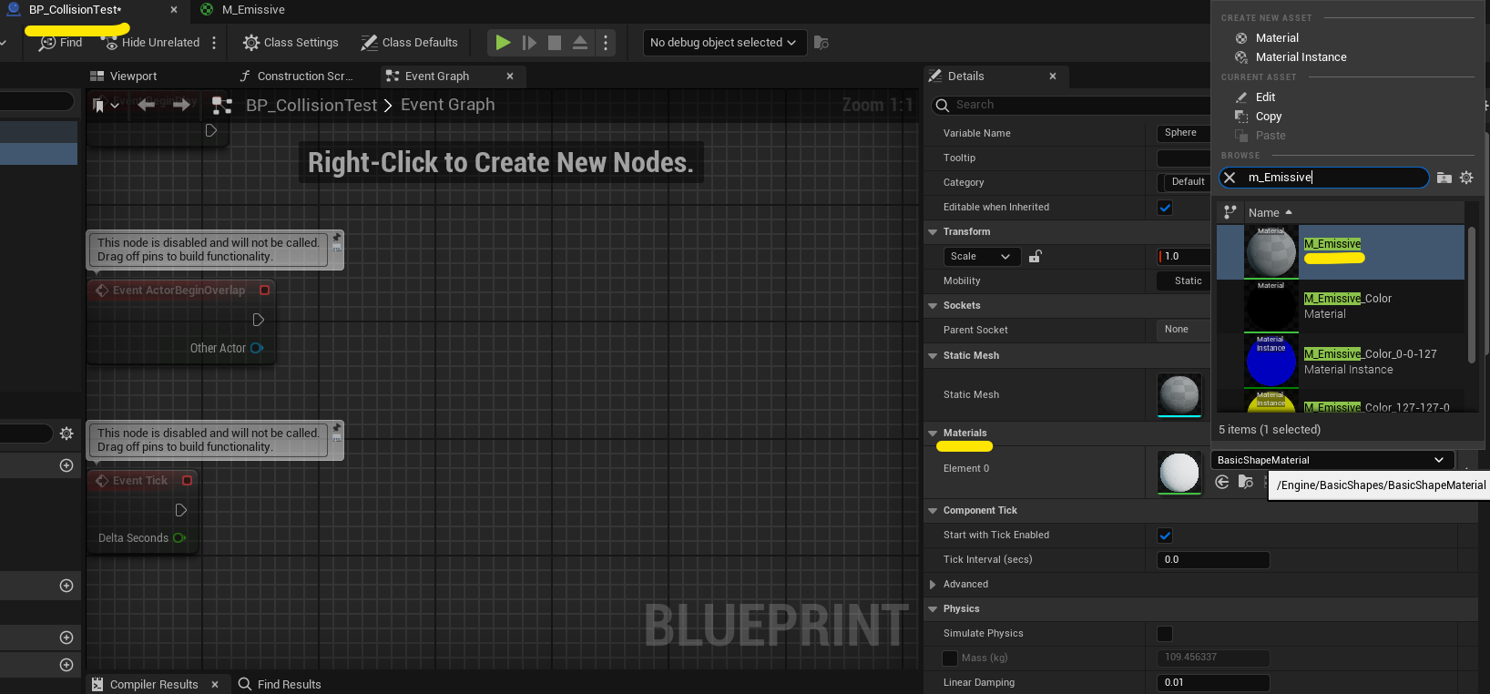The height and width of the screenshot is (694, 1490).
Task: Choose Copy under Current Asset
Action: coord(1267,117)
